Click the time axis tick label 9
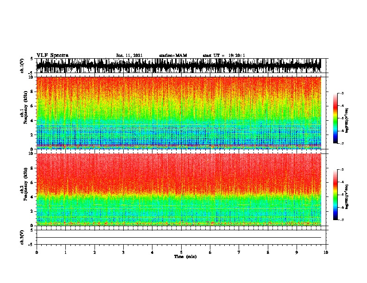367x283 pixels. pos(297,252)
